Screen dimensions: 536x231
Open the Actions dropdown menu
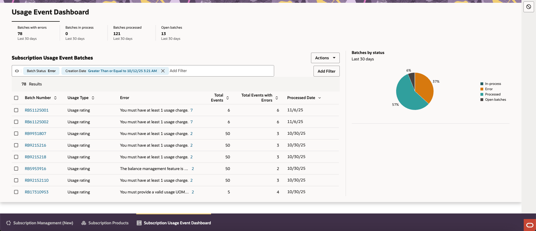[x=325, y=58]
